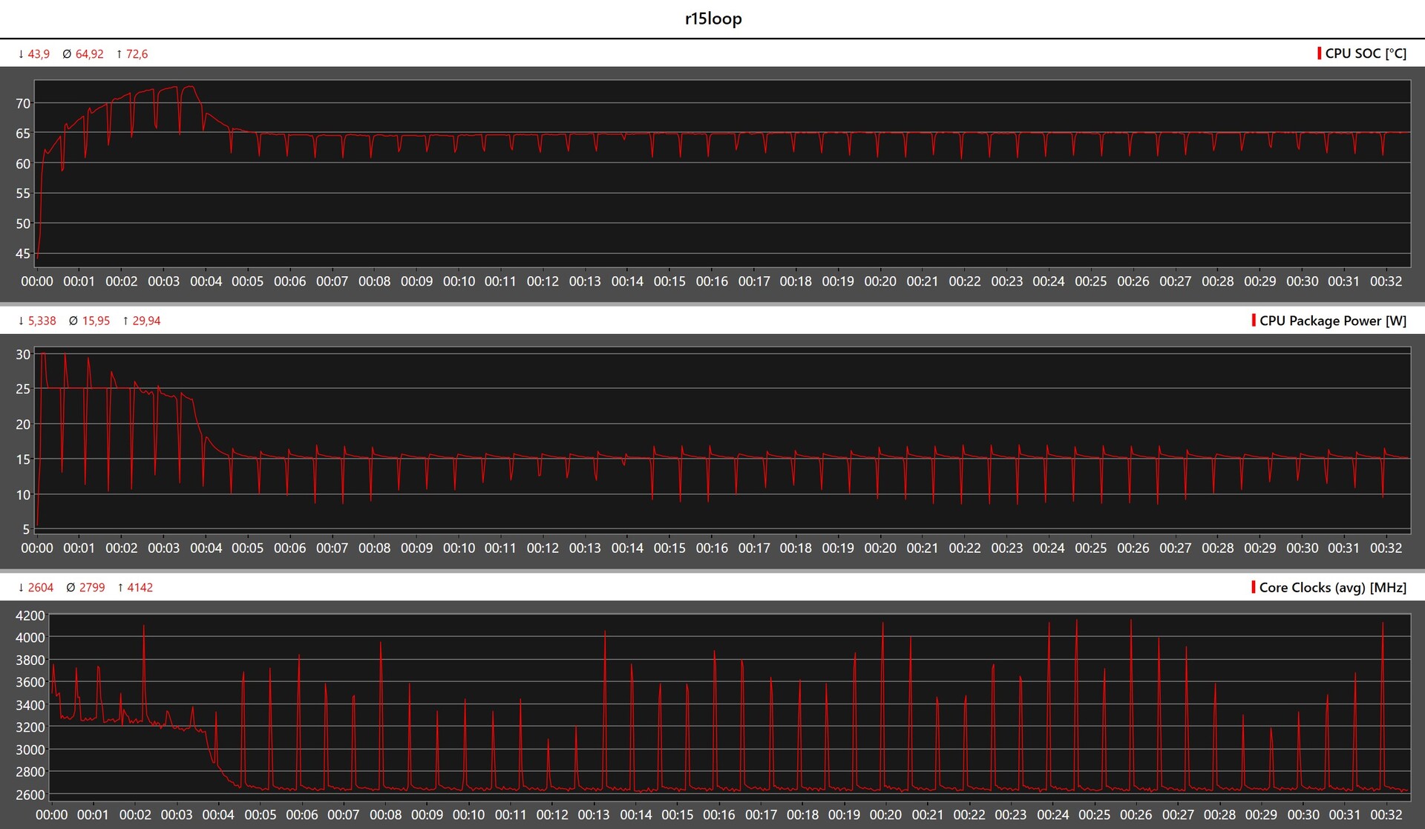This screenshot has width=1425, height=829.
Task: Click the CPU SOC average value 64,92
Action: (89, 54)
